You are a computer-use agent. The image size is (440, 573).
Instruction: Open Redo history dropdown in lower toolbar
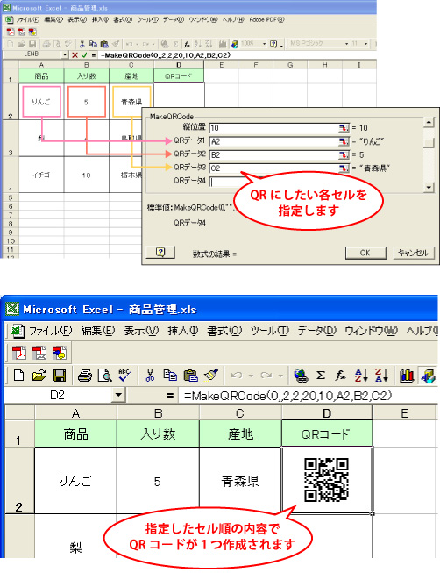coord(280,376)
